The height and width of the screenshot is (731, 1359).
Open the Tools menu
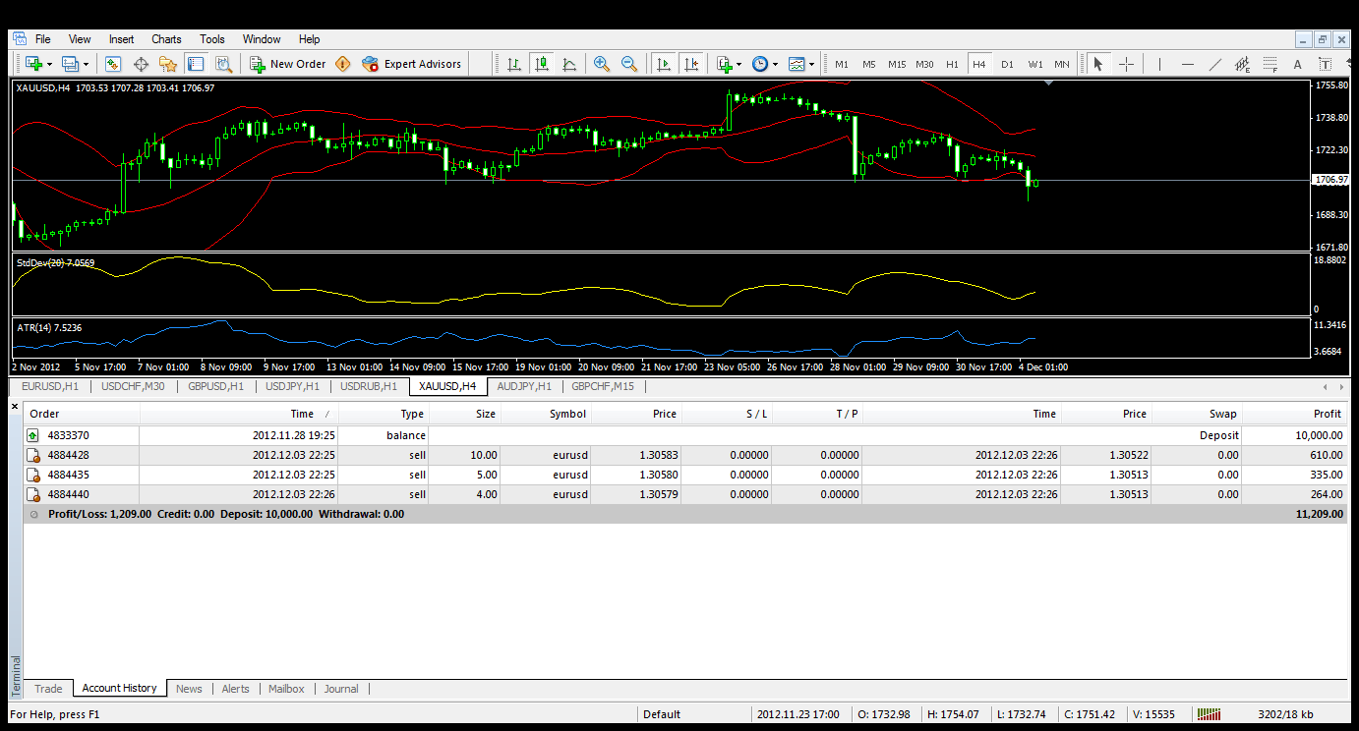tap(212, 39)
